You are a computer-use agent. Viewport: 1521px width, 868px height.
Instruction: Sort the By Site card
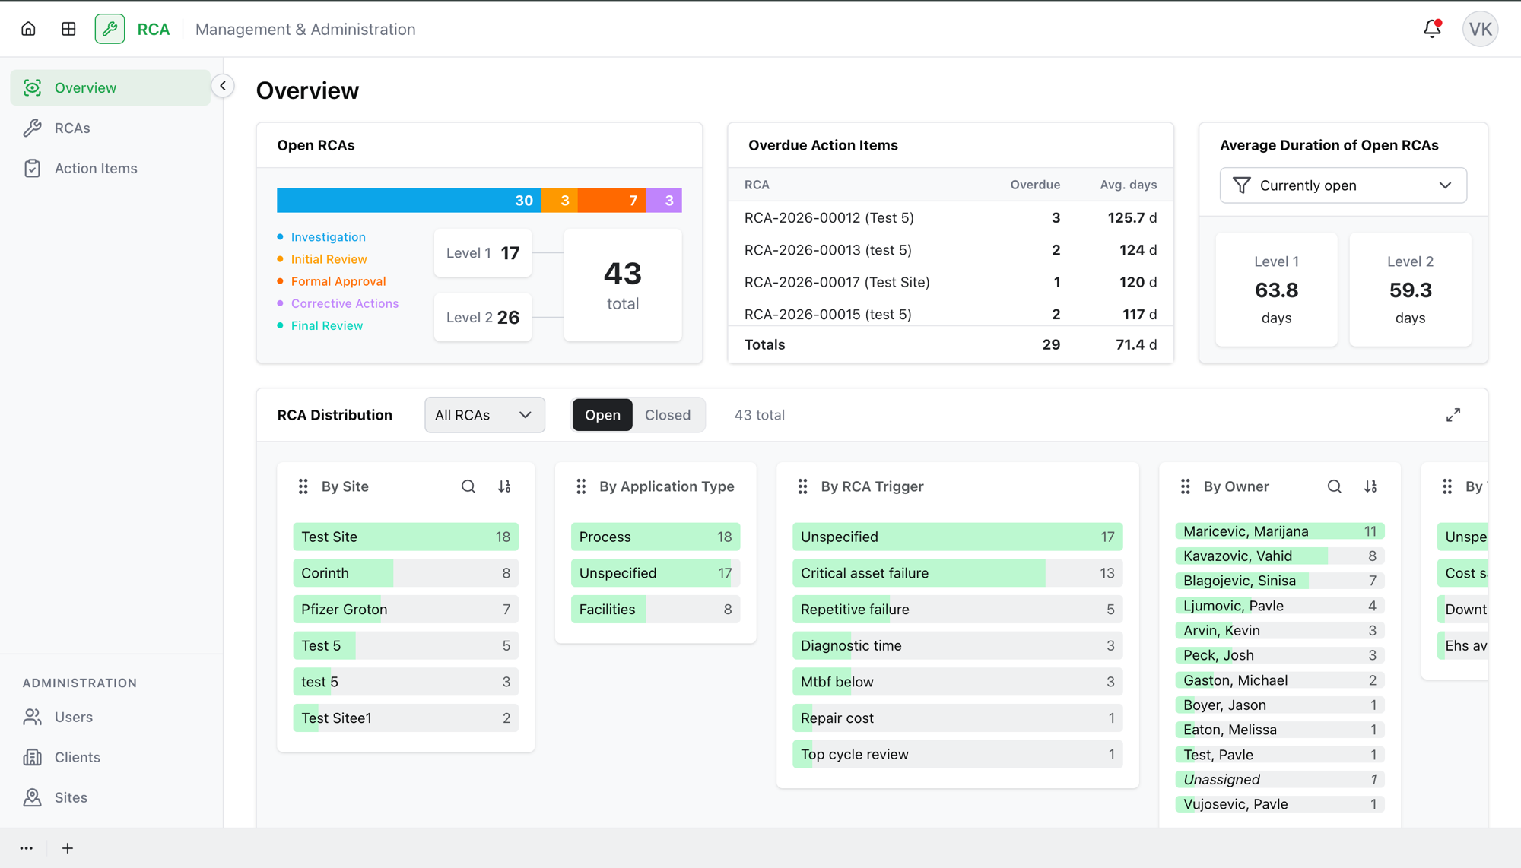click(x=504, y=486)
